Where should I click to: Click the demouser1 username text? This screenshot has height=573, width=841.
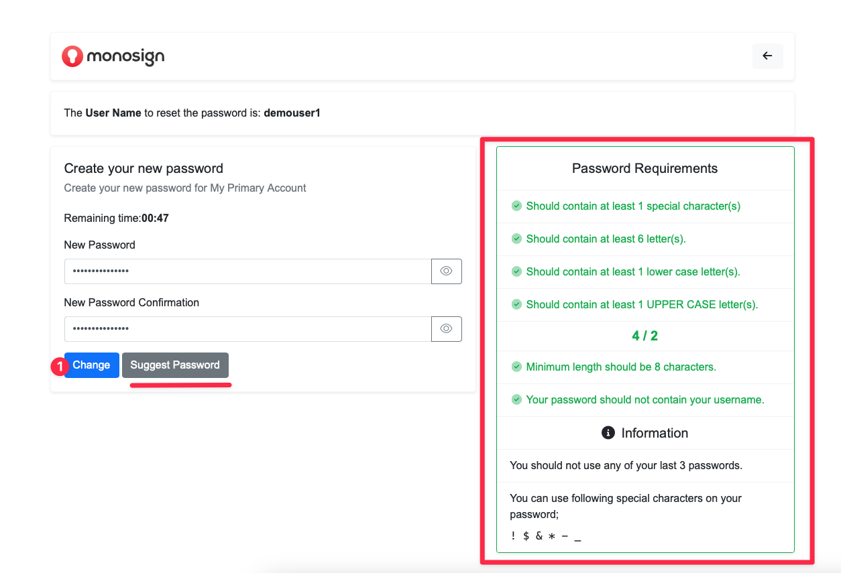point(292,113)
